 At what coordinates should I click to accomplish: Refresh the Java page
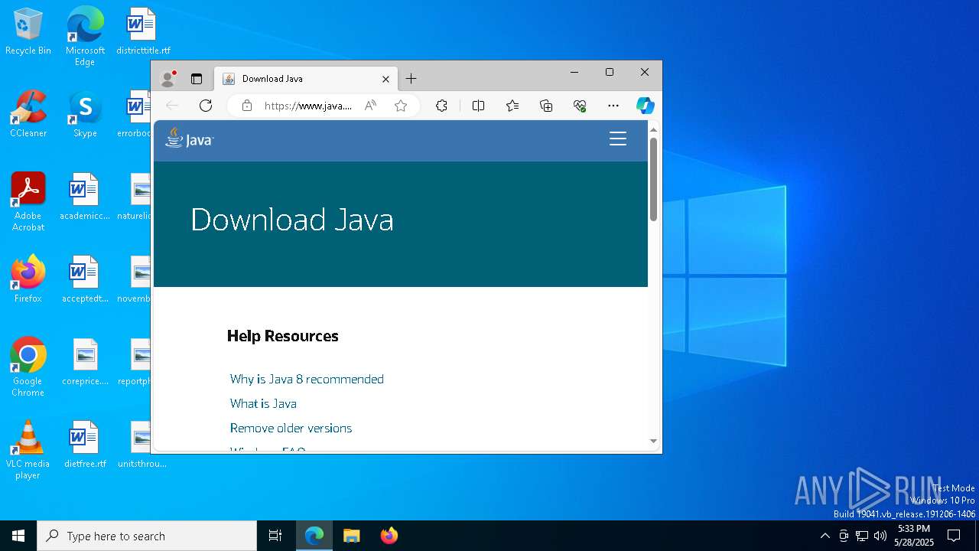206,106
